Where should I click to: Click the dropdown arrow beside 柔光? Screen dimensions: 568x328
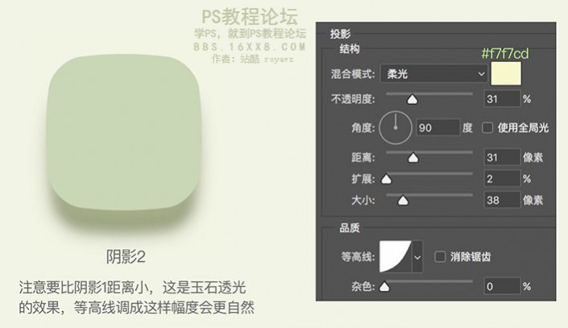point(481,74)
